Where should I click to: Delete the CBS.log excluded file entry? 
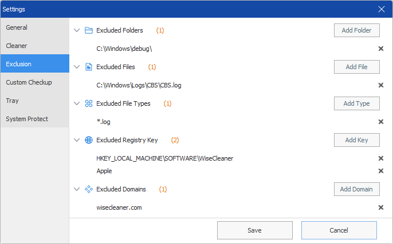[381, 85]
